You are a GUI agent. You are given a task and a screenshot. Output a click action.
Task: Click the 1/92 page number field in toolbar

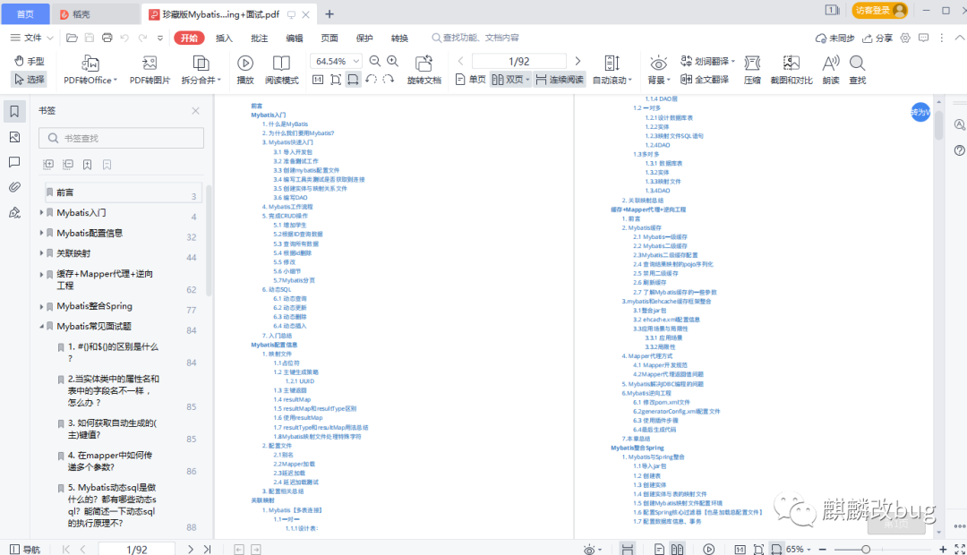pos(519,61)
